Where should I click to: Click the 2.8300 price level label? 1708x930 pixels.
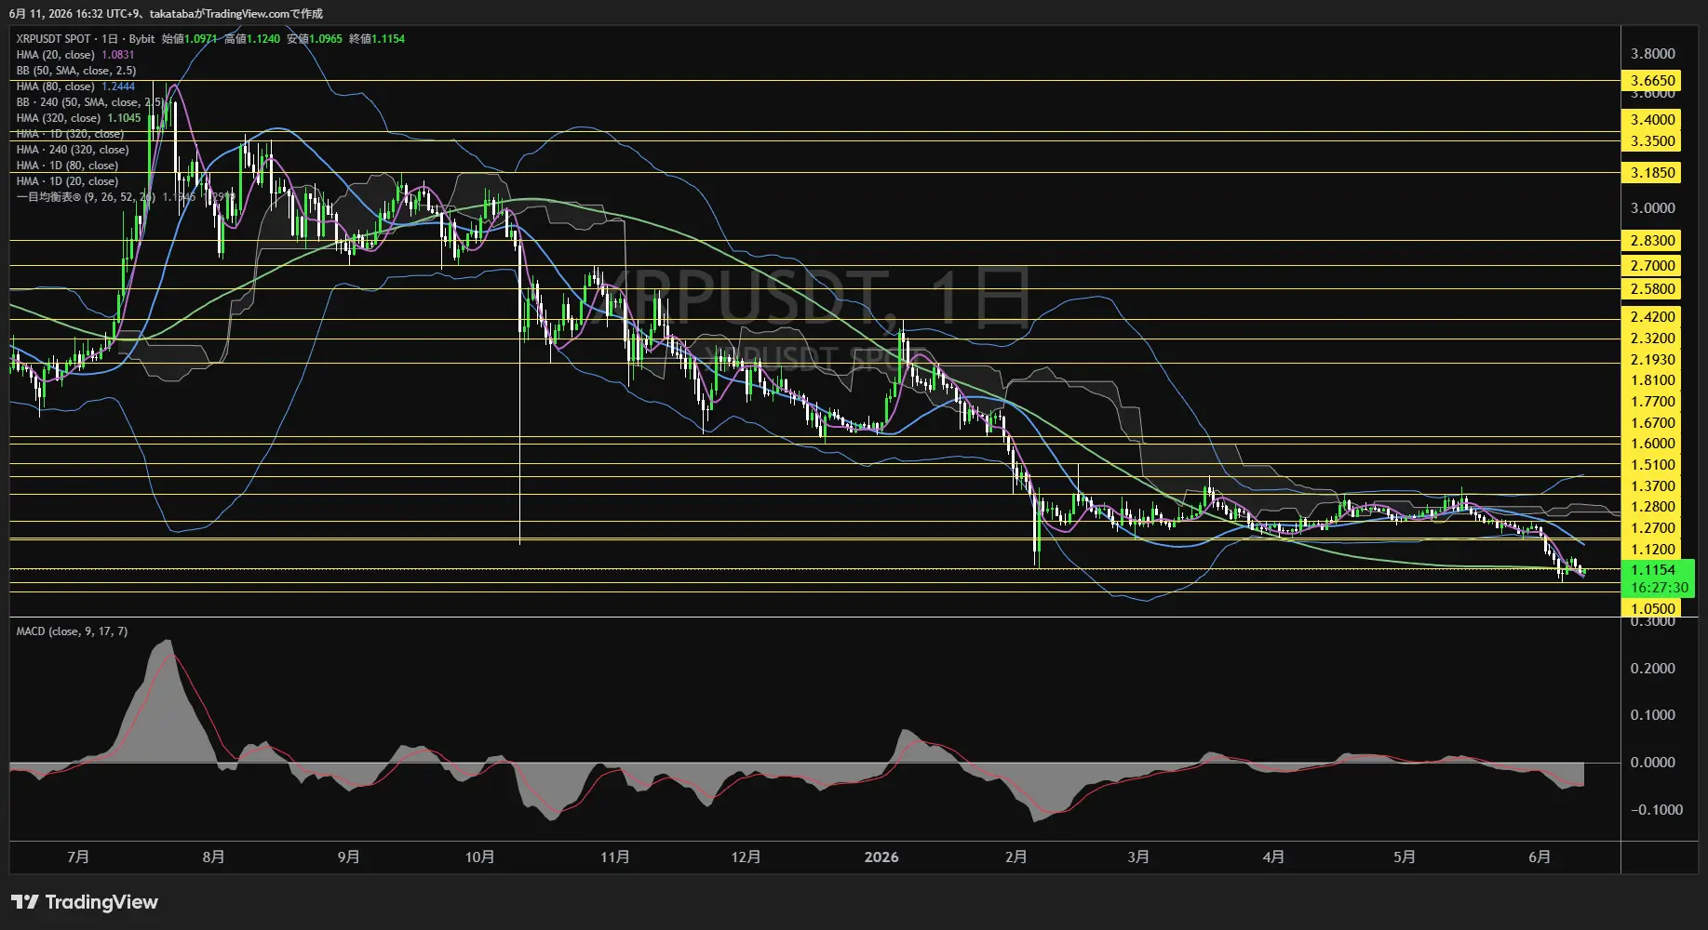pos(1652,241)
